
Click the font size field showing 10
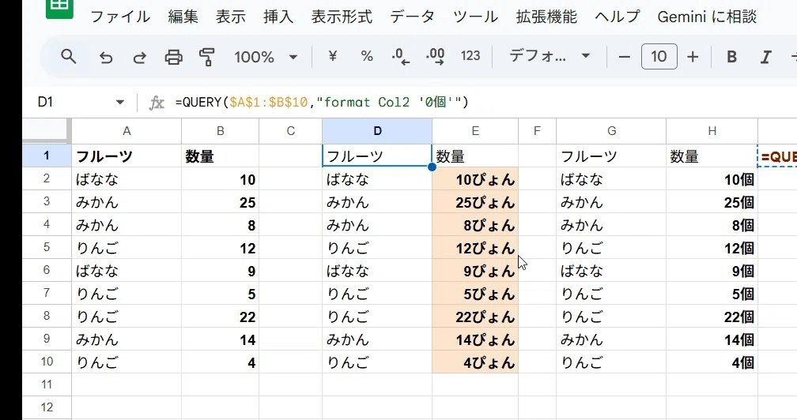pos(659,56)
